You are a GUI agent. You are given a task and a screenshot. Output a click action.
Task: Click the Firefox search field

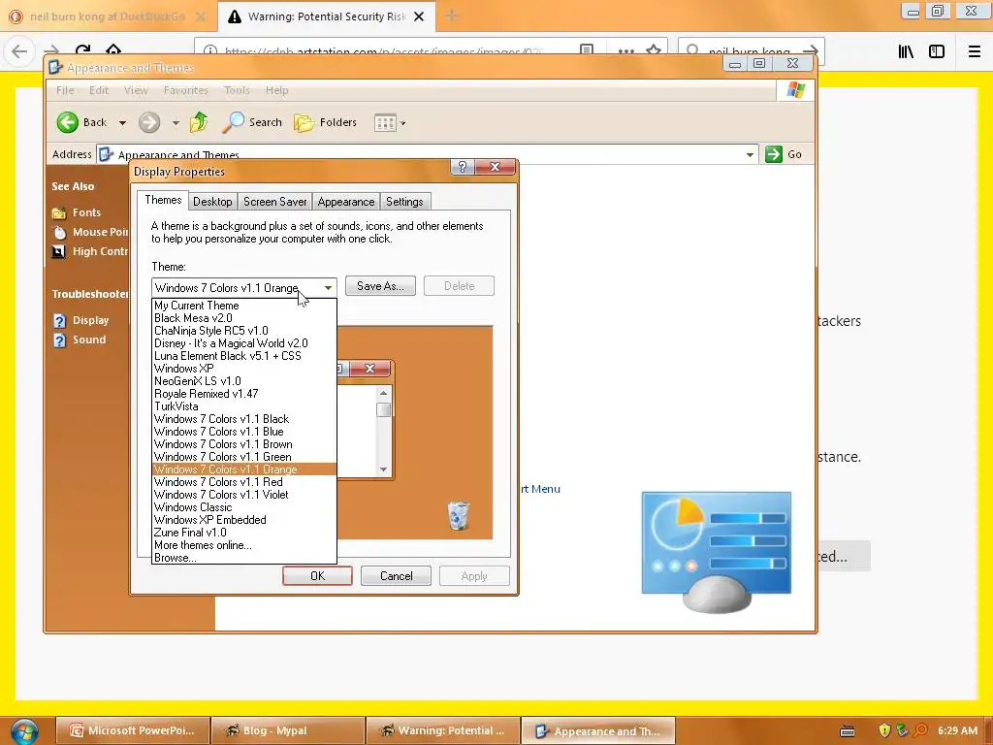pos(751,51)
